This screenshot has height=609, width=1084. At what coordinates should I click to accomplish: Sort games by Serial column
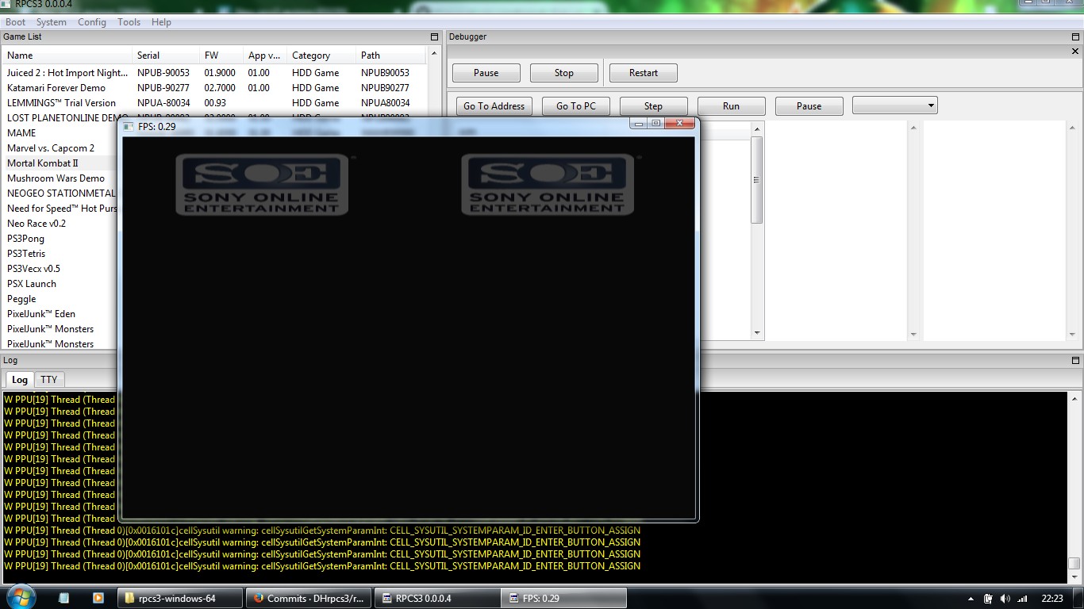click(x=166, y=56)
